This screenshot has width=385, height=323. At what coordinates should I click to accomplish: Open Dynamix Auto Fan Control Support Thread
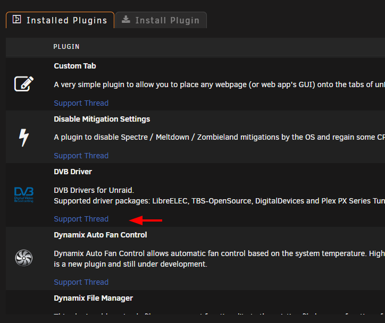[81, 282]
